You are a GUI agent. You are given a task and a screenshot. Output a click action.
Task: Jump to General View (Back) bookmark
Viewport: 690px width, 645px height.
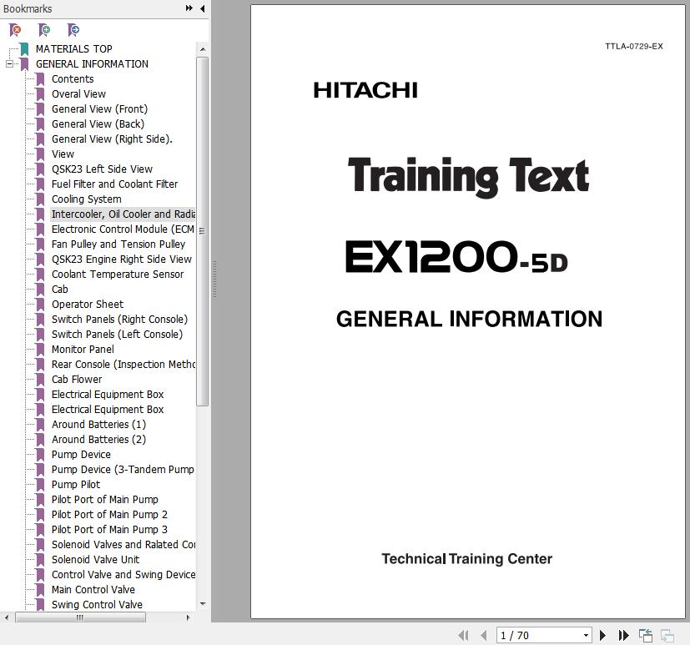[x=98, y=123]
